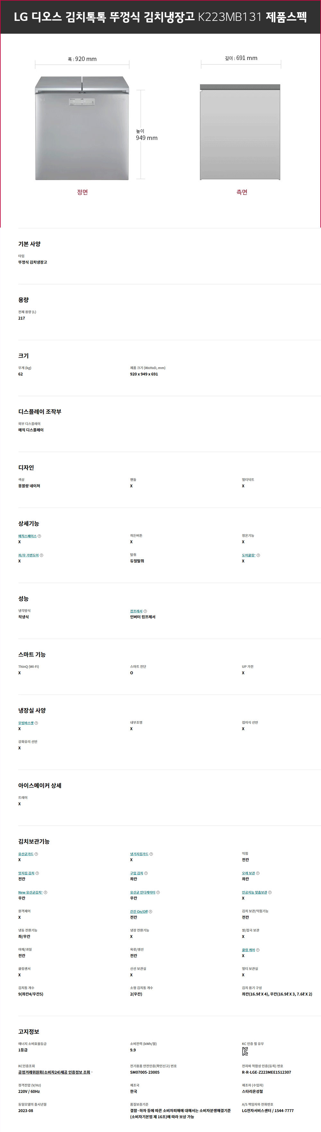Click the front view refrigerator image

pos(82,128)
